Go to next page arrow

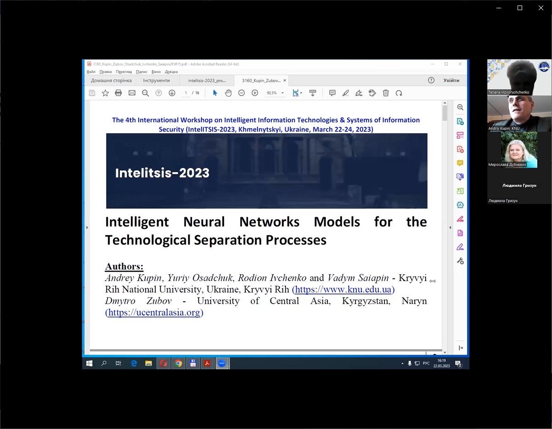(172, 93)
